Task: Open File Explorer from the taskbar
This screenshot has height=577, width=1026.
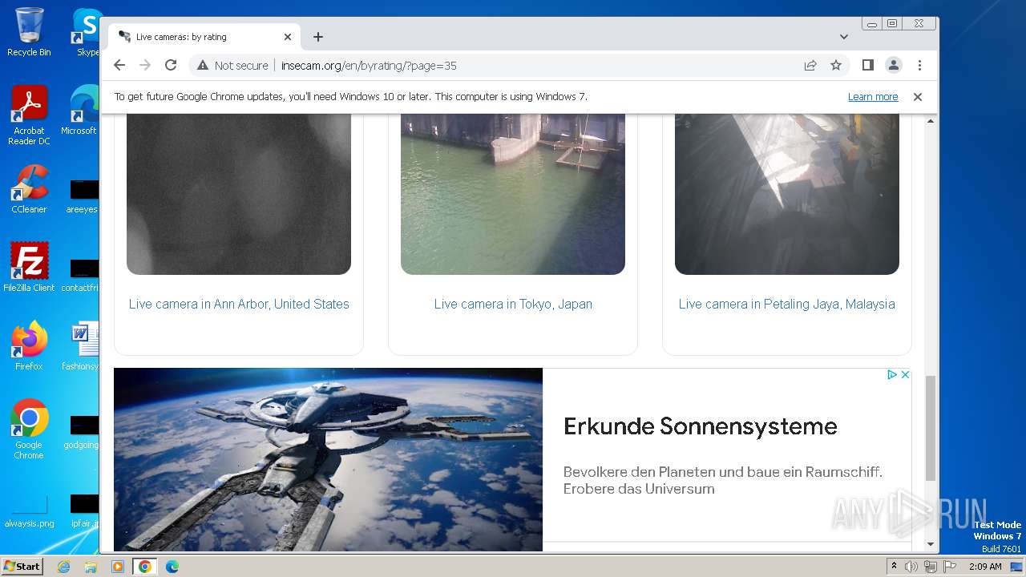Action: [x=91, y=567]
